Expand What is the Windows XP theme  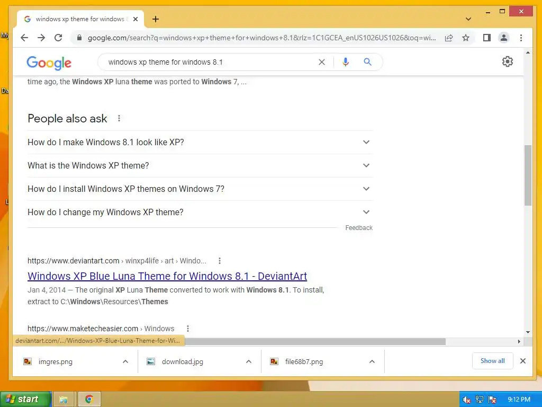[200, 165]
